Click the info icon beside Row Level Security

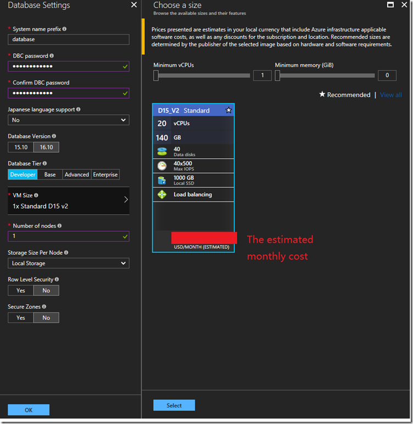coord(57,280)
